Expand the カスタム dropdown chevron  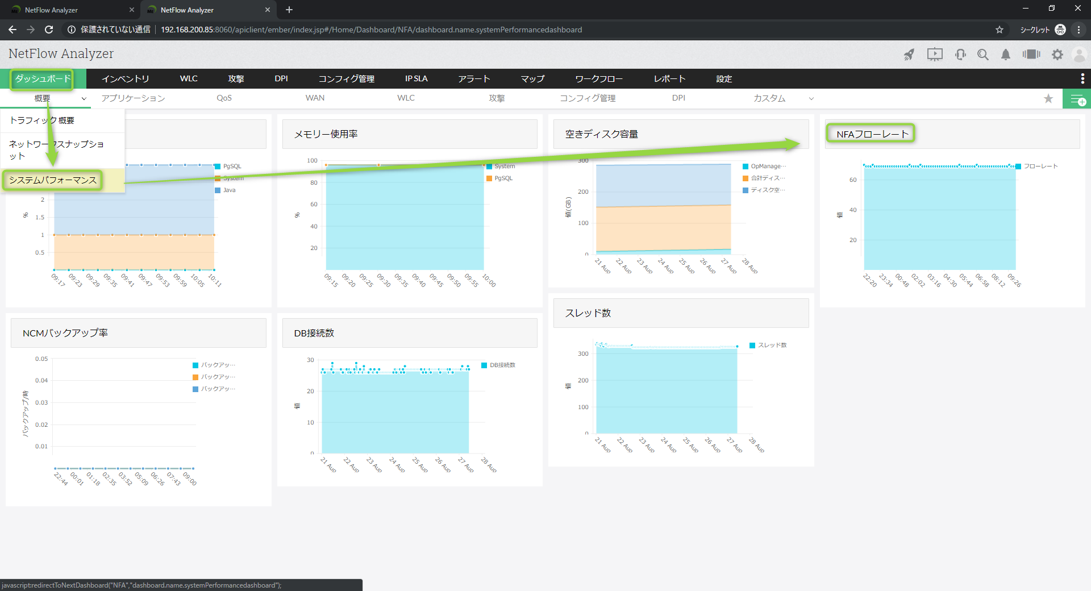[x=811, y=99]
